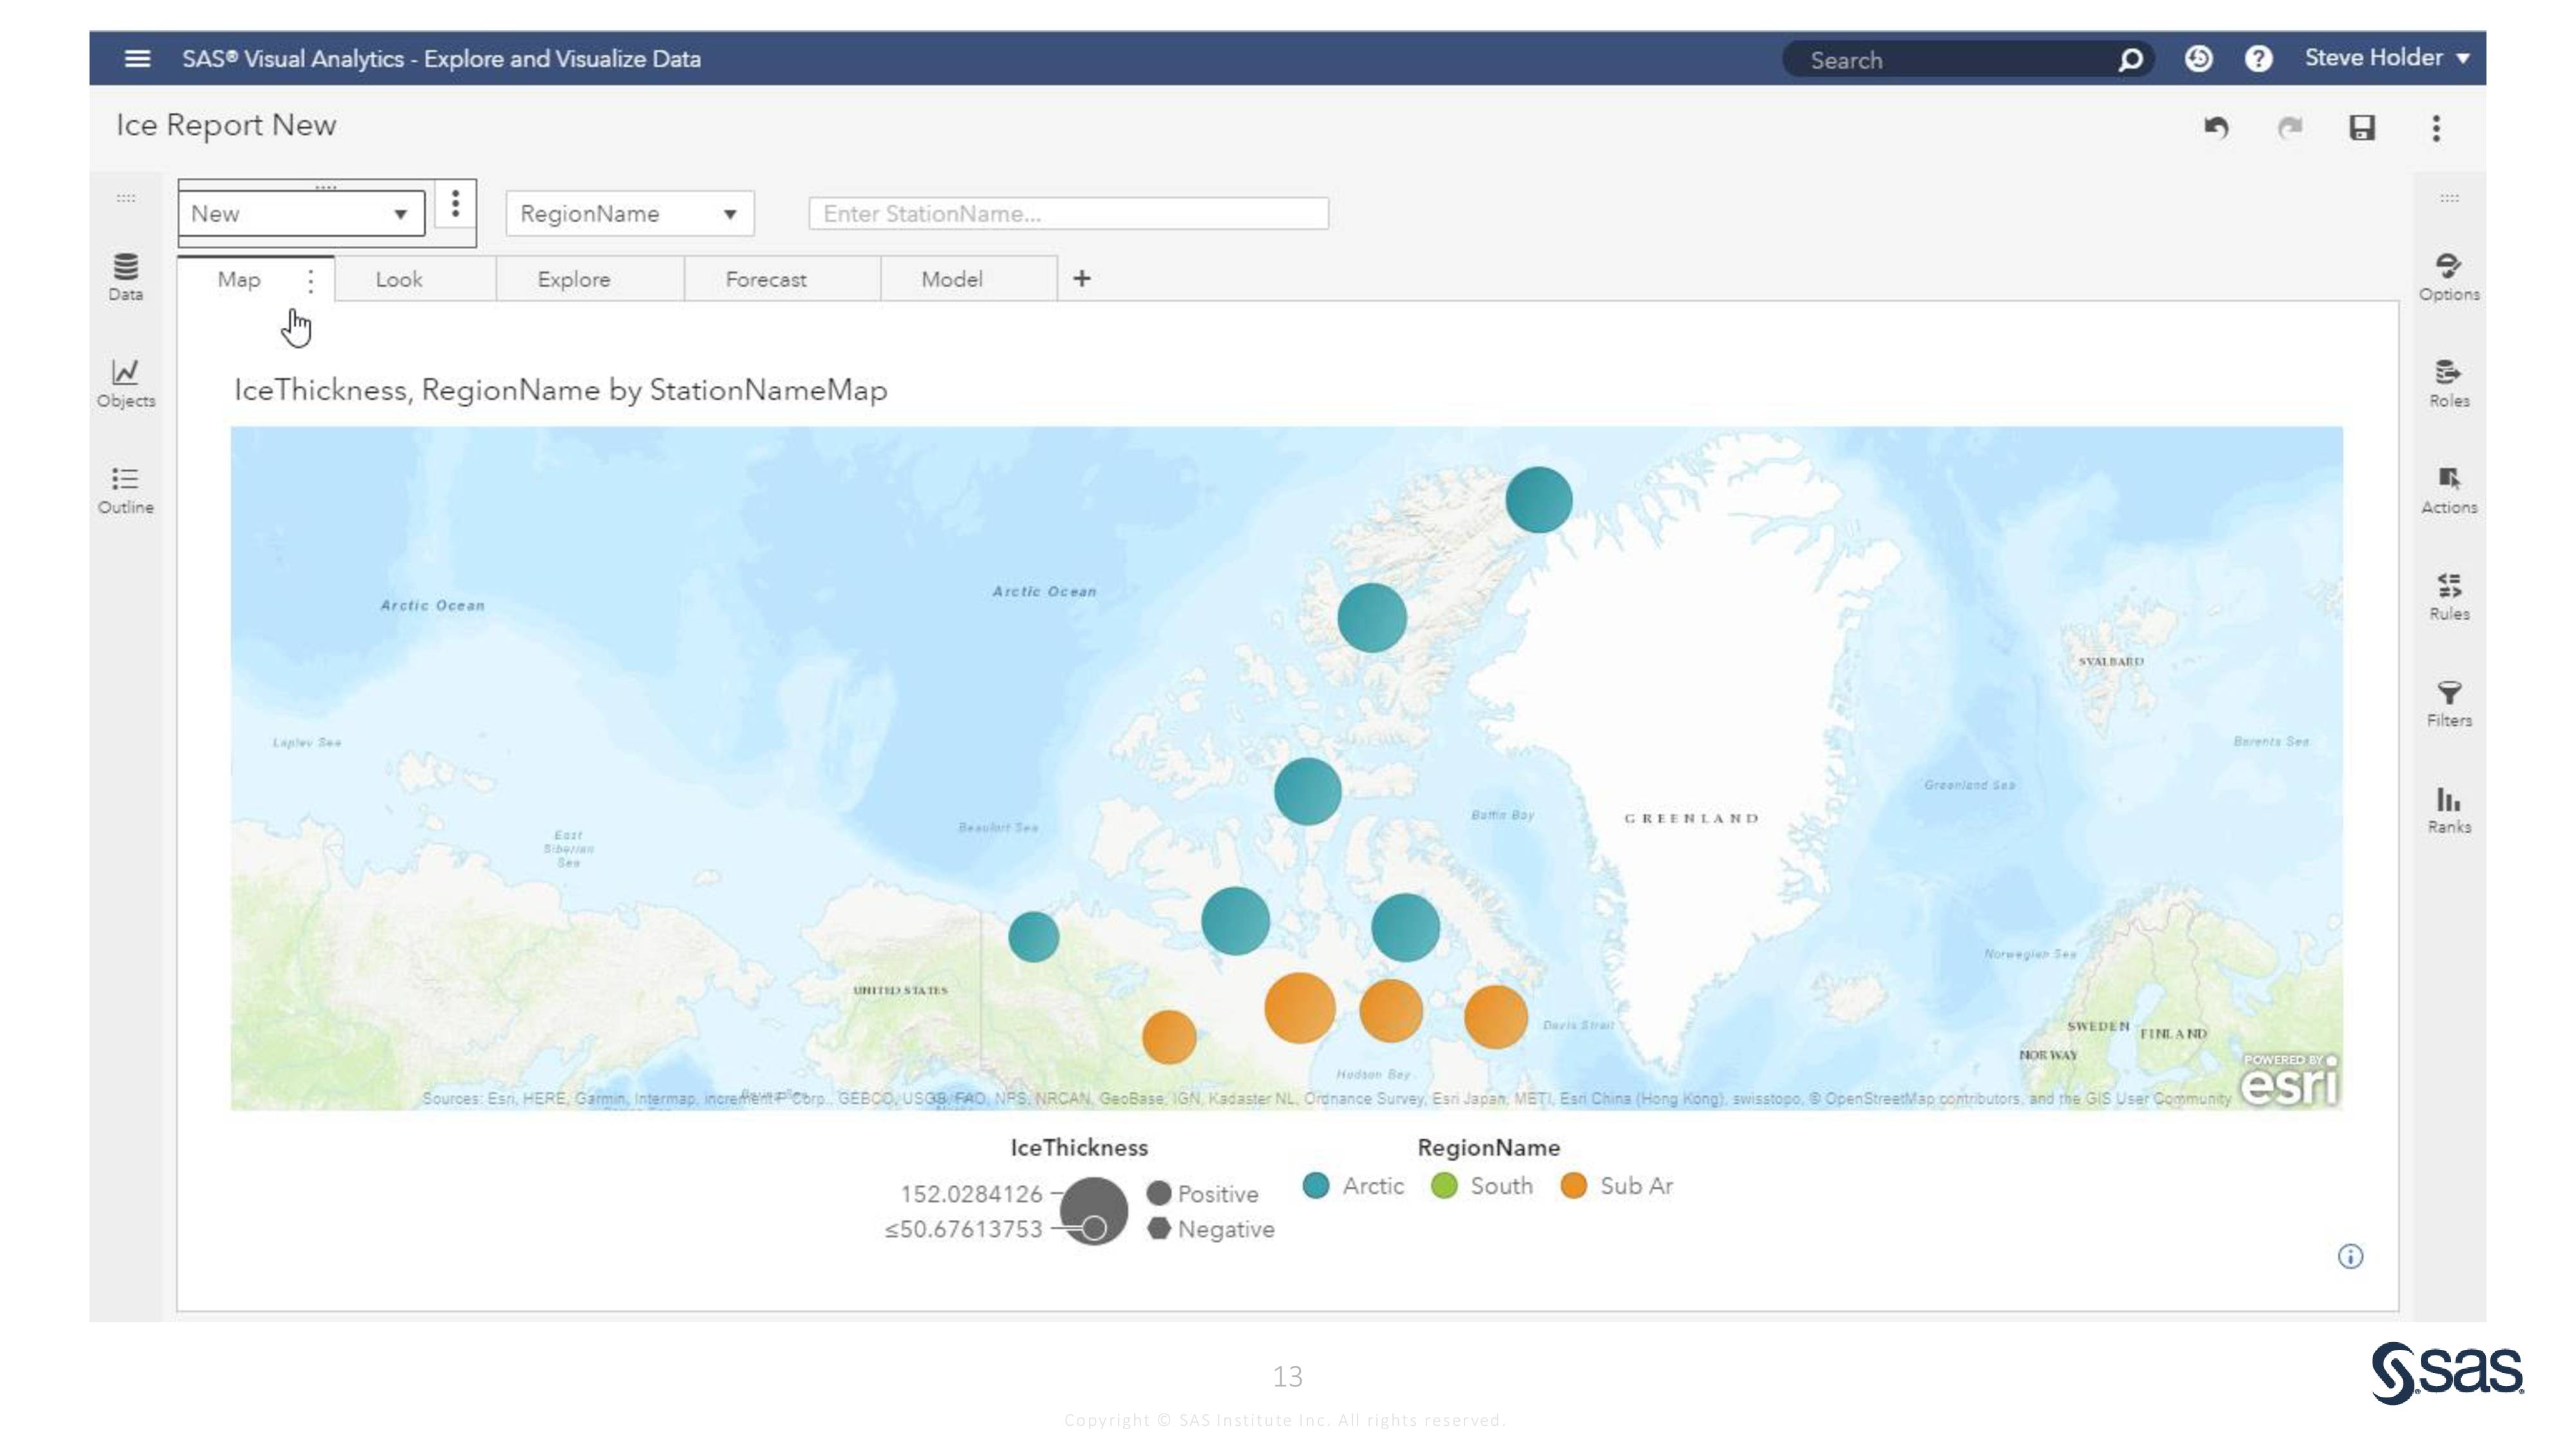
Task: Add a new page with plus
Action: click(x=1081, y=279)
